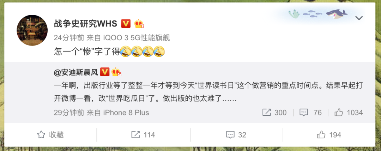Open the original post's 76 comments
The height and width of the screenshot is (151, 381).
click(x=310, y=112)
